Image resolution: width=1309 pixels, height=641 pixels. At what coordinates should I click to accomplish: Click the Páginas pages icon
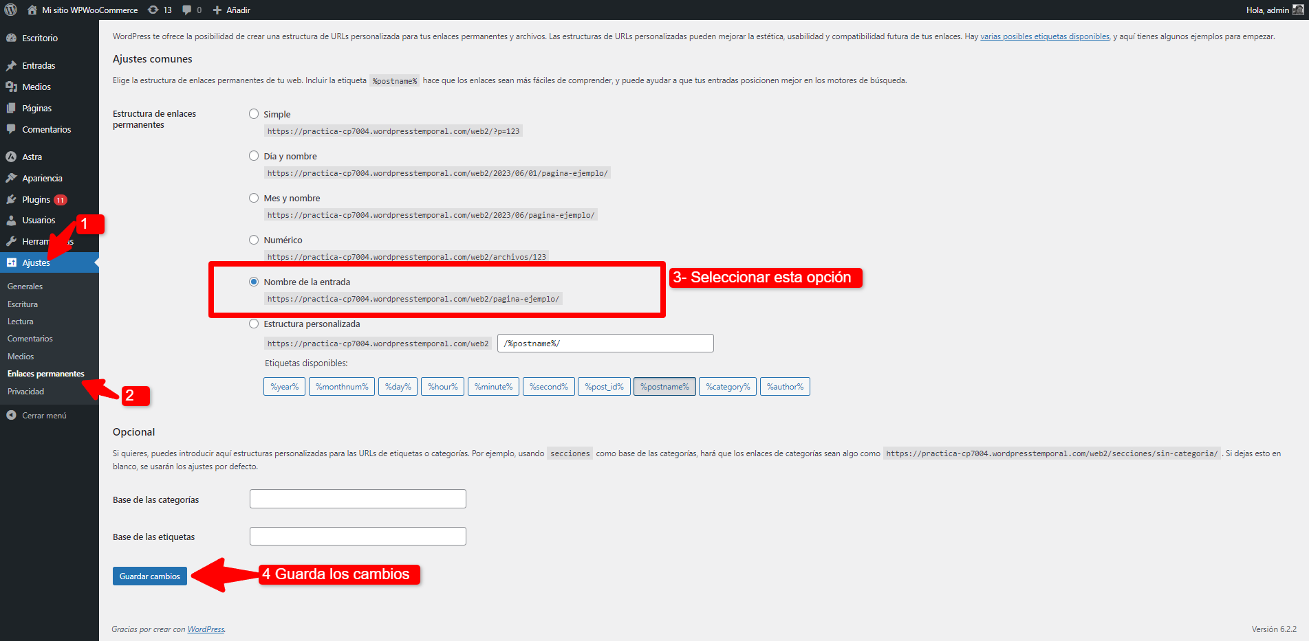[11, 108]
